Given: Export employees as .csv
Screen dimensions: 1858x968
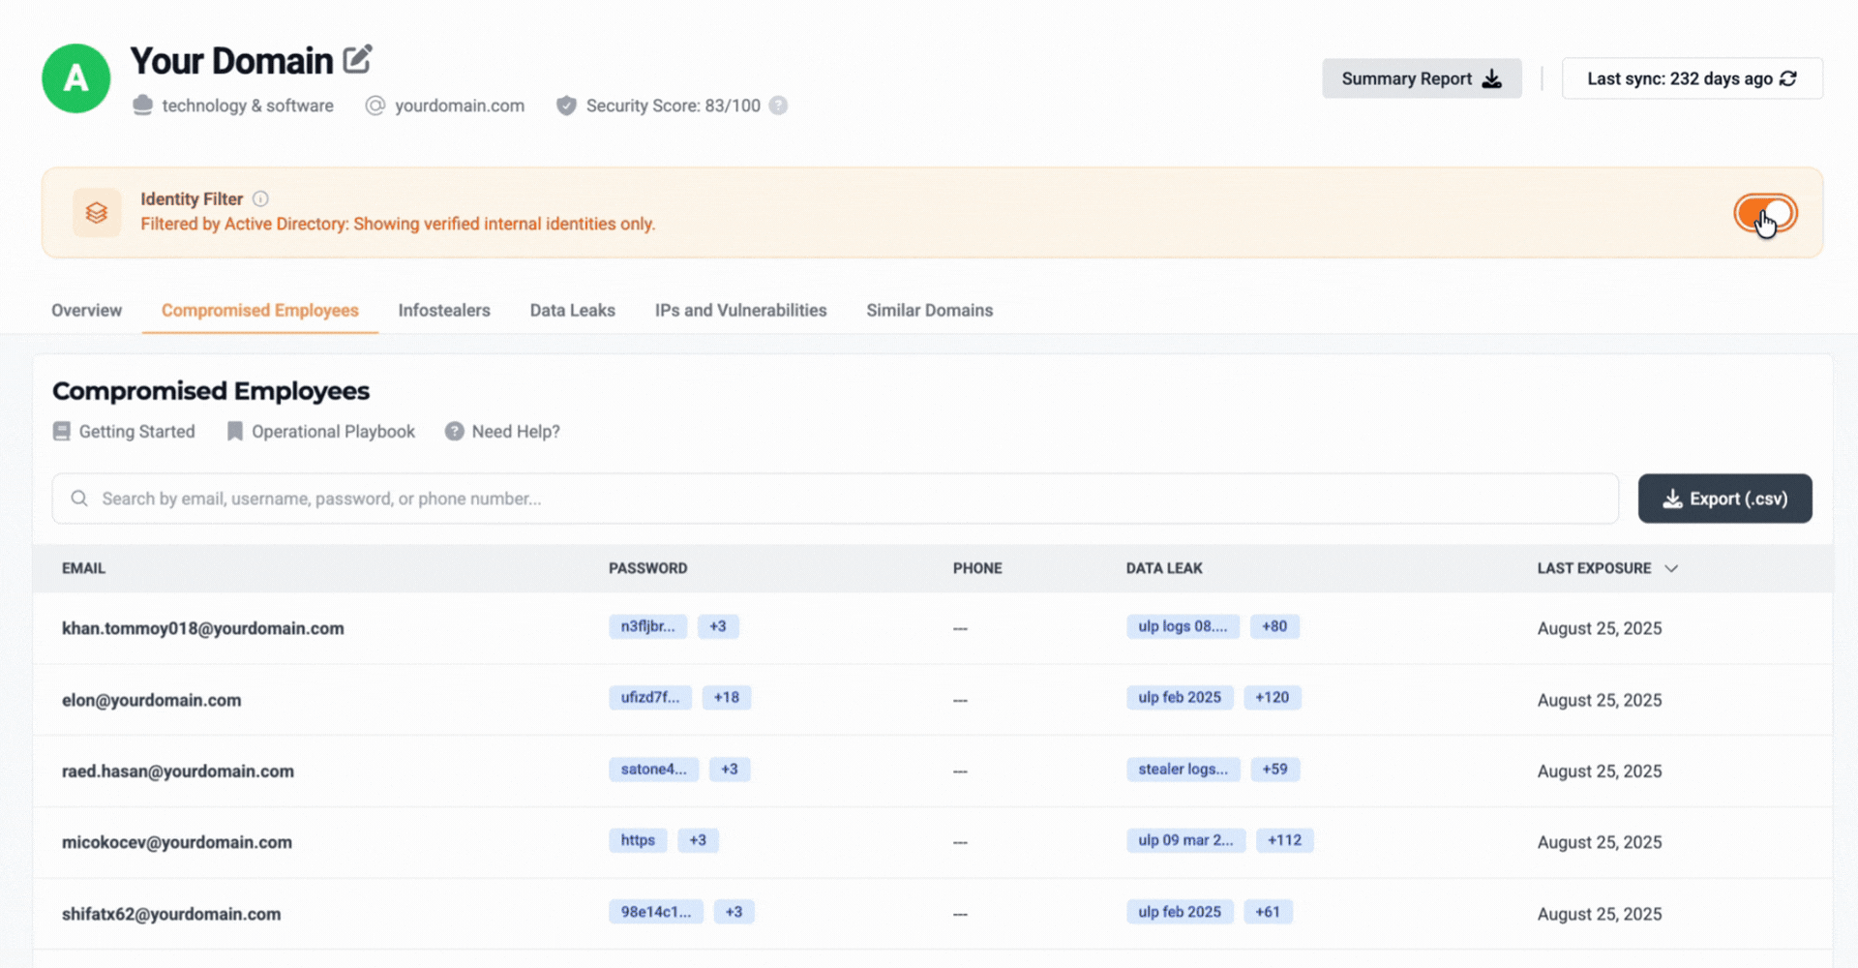Looking at the screenshot, I should [x=1724, y=499].
